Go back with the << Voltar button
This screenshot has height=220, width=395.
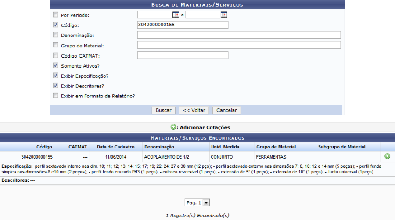tap(194, 110)
